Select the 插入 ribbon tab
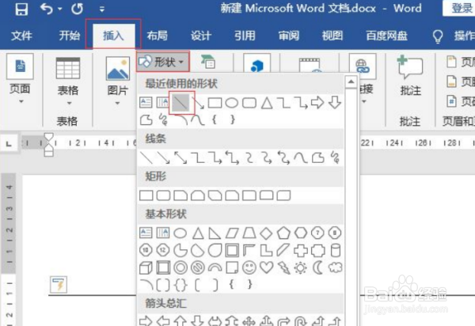Image resolution: width=475 pixels, height=326 pixels. pos(113,36)
